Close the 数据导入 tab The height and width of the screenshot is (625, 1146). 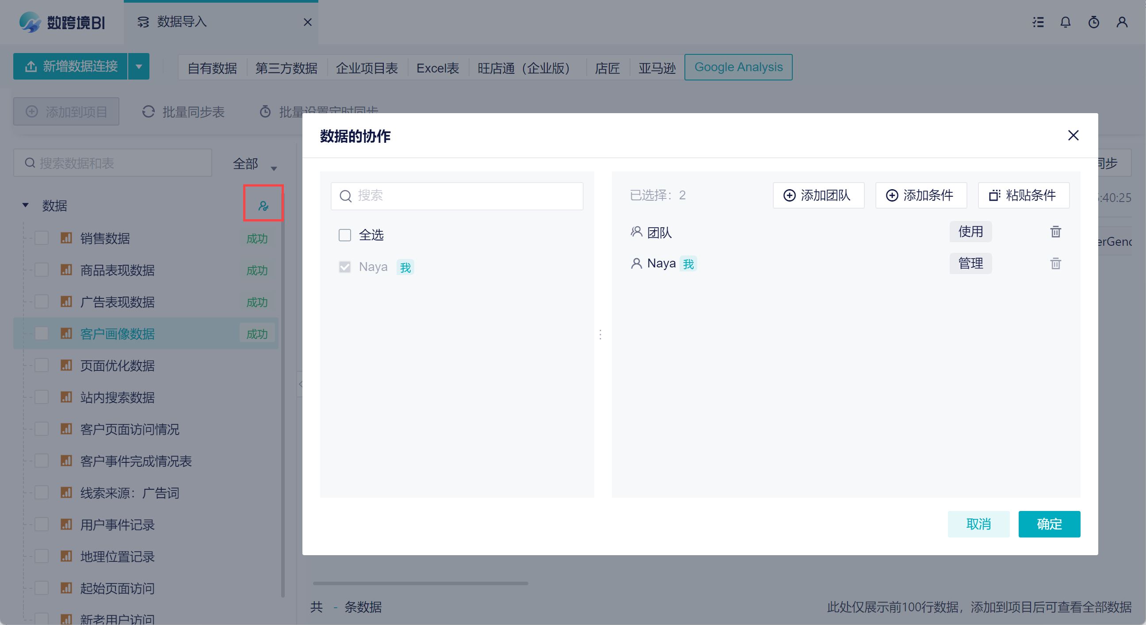click(307, 22)
